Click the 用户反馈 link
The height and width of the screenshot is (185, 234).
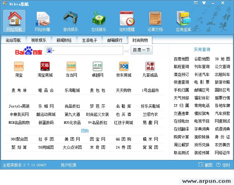69,165
